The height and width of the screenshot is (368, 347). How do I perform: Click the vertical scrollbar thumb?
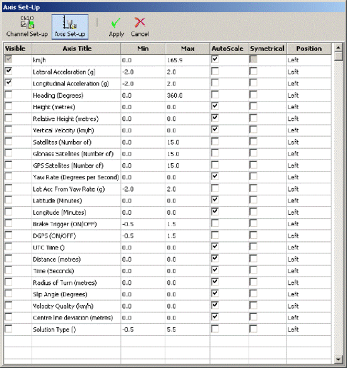338,57
